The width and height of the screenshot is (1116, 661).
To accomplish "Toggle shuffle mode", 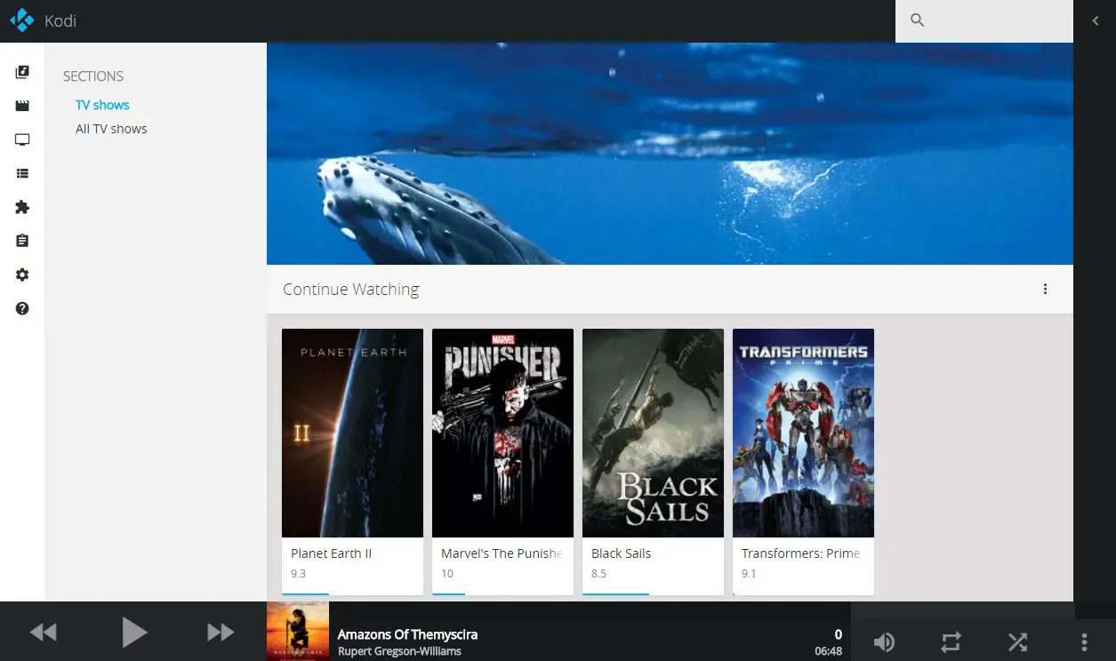I will pyautogui.click(x=1017, y=641).
